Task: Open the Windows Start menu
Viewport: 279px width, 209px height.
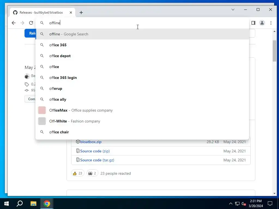Action: pyautogui.click(x=7, y=204)
